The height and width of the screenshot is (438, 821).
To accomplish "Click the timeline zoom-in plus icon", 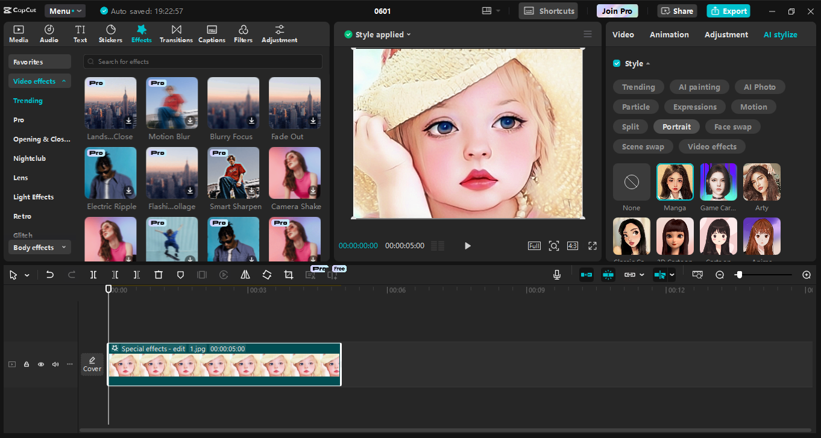I will pos(807,275).
